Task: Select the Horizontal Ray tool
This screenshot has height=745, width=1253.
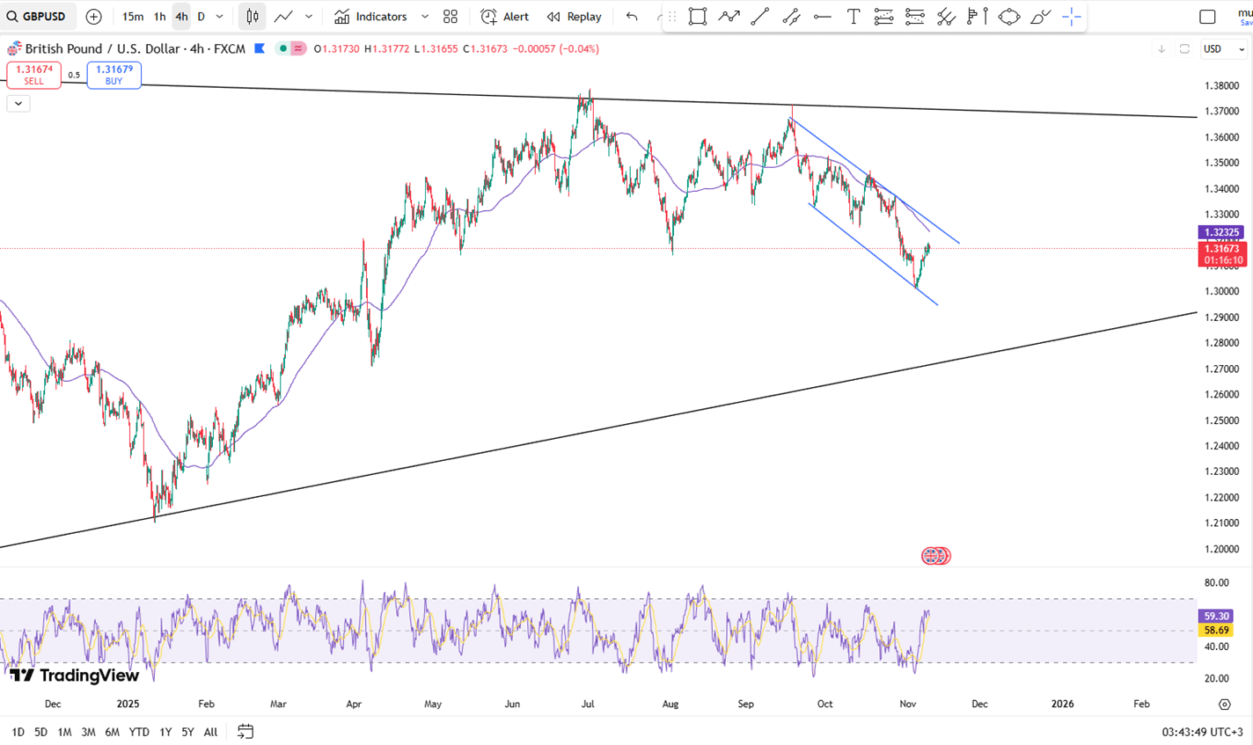Action: (822, 17)
